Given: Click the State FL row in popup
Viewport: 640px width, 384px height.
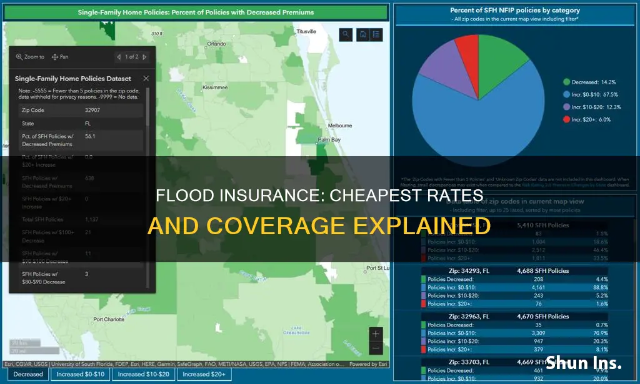Looking at the screenshot, I should pyautogui.click(x=81, y=124).
